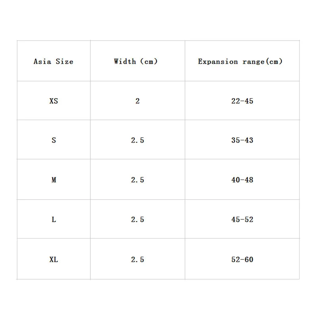This screenshot has height=317, width=317.
Task: Click the Width (cm) header cell
Action: (137, 61)
